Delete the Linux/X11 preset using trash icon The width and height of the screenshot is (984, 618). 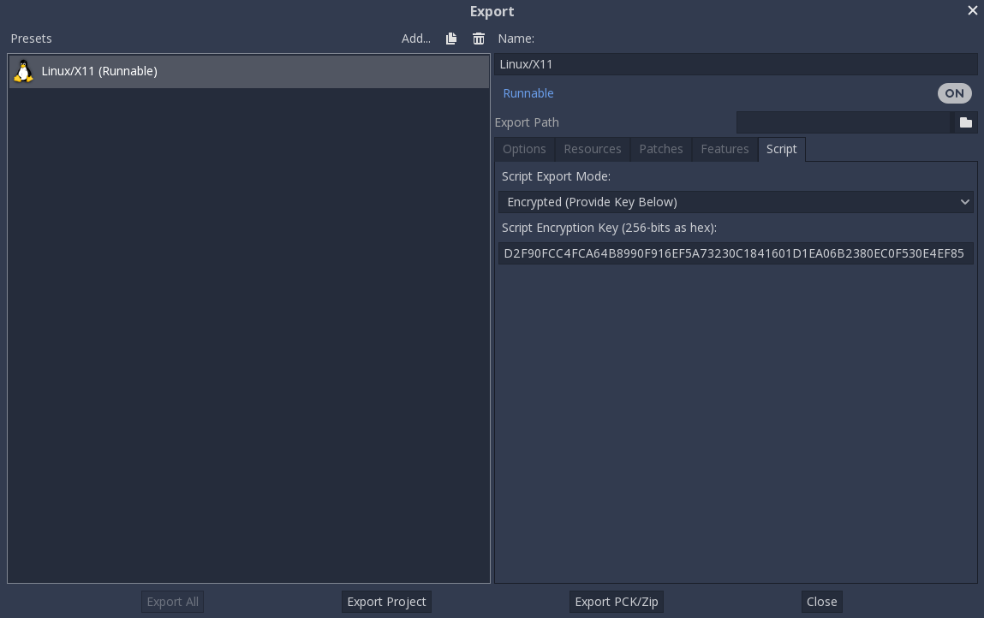[x=479, y=39]
